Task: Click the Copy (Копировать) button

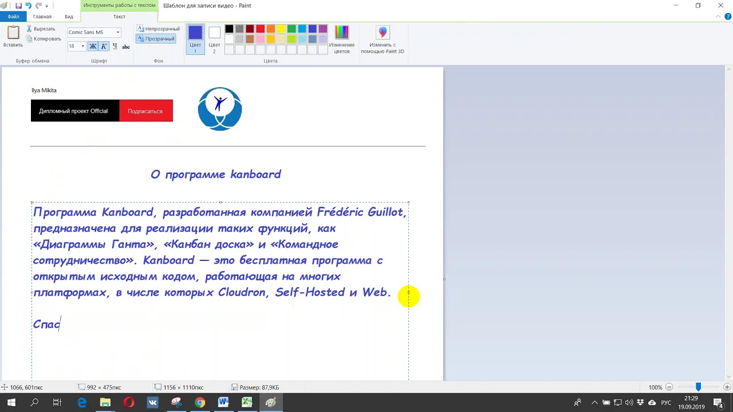Action: tap(44, 39)
